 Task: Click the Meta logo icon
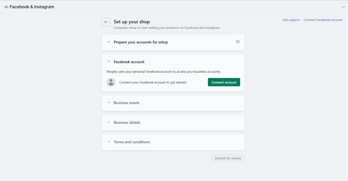tap(6, 7)
